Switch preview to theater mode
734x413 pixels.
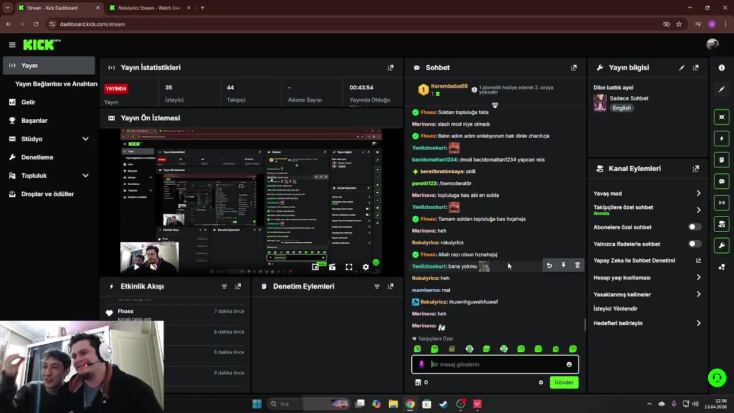click(x=332, y=267)
